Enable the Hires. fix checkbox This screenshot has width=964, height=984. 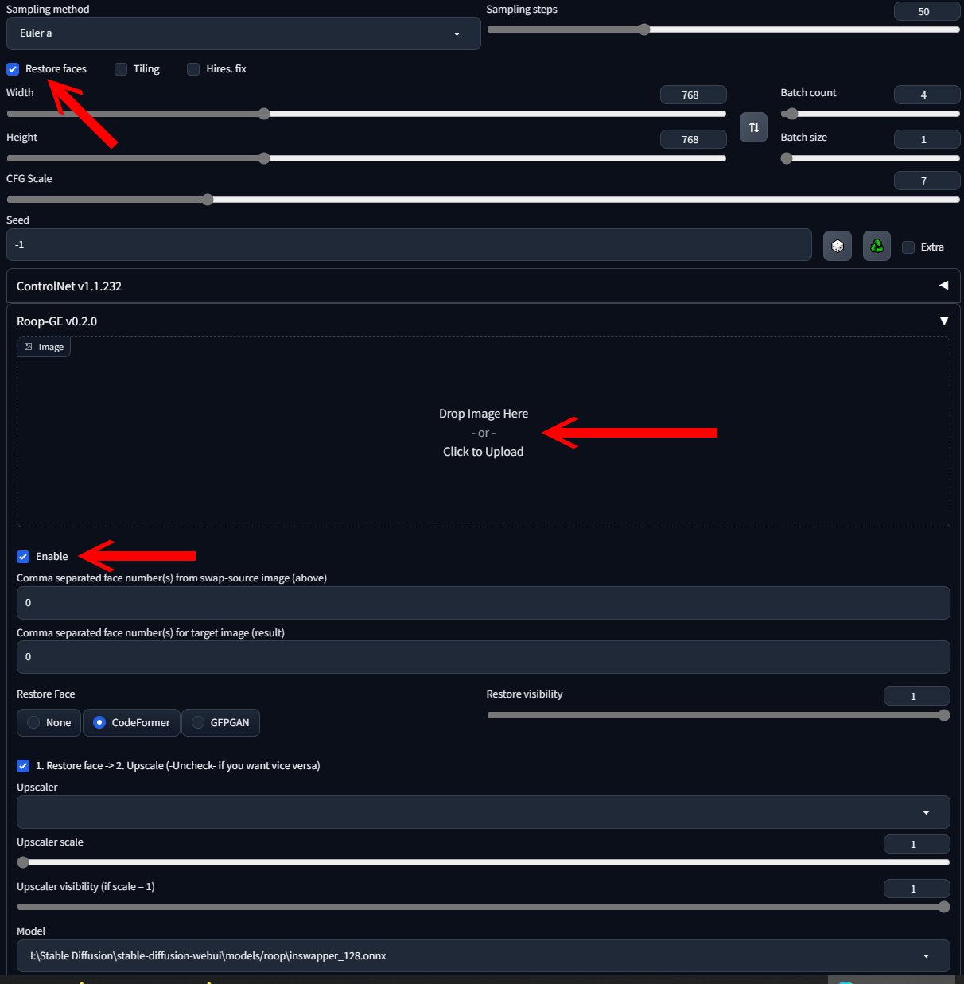click(193, 69)
